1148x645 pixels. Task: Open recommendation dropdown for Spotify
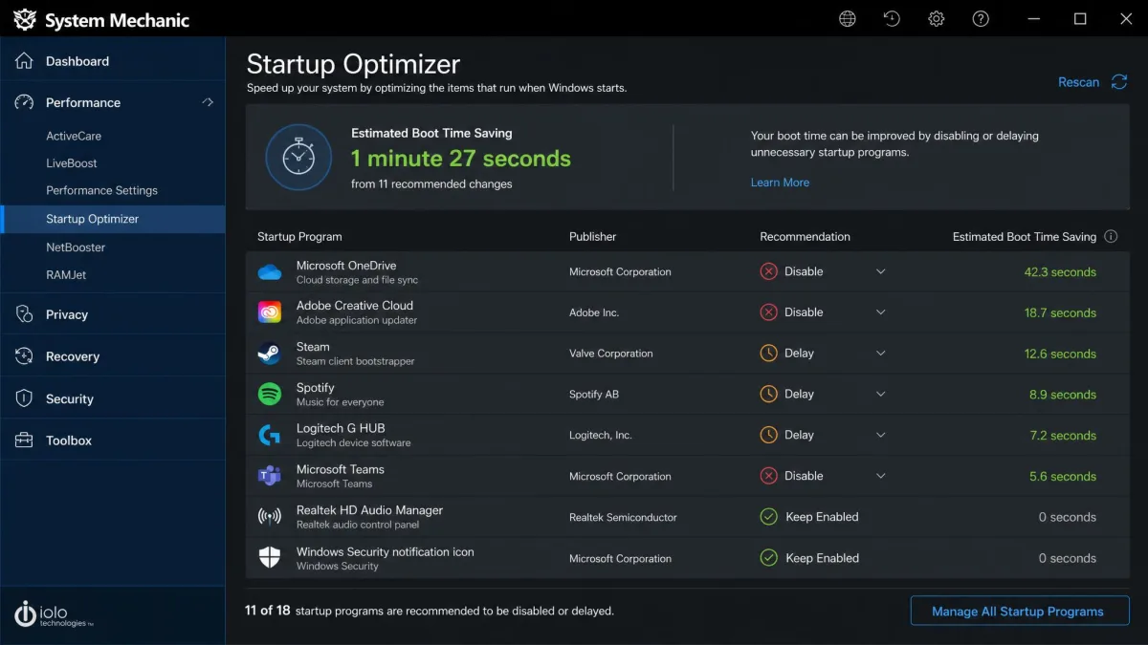pos(881,394)
